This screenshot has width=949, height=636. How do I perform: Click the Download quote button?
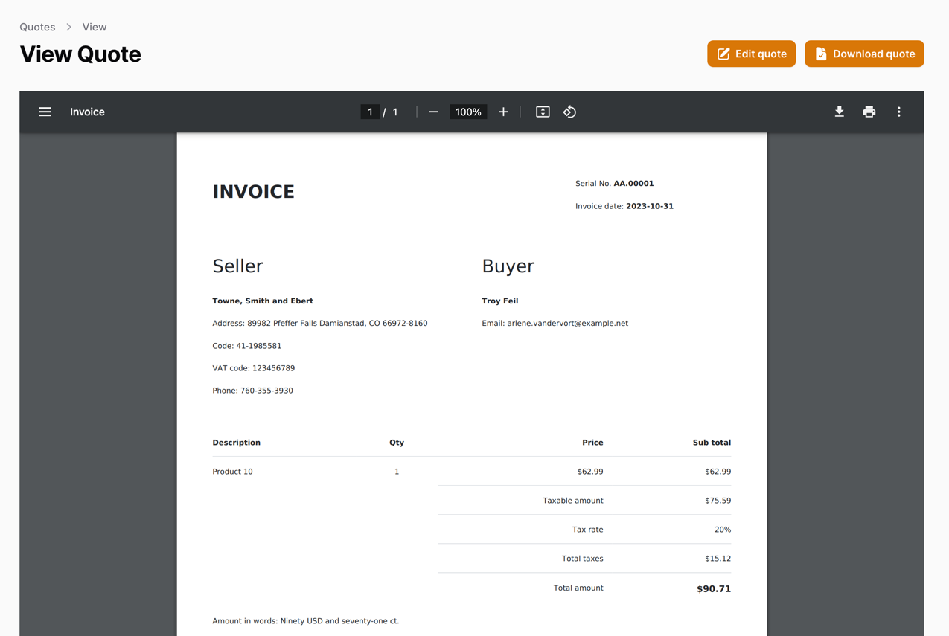tap(864, 54)
